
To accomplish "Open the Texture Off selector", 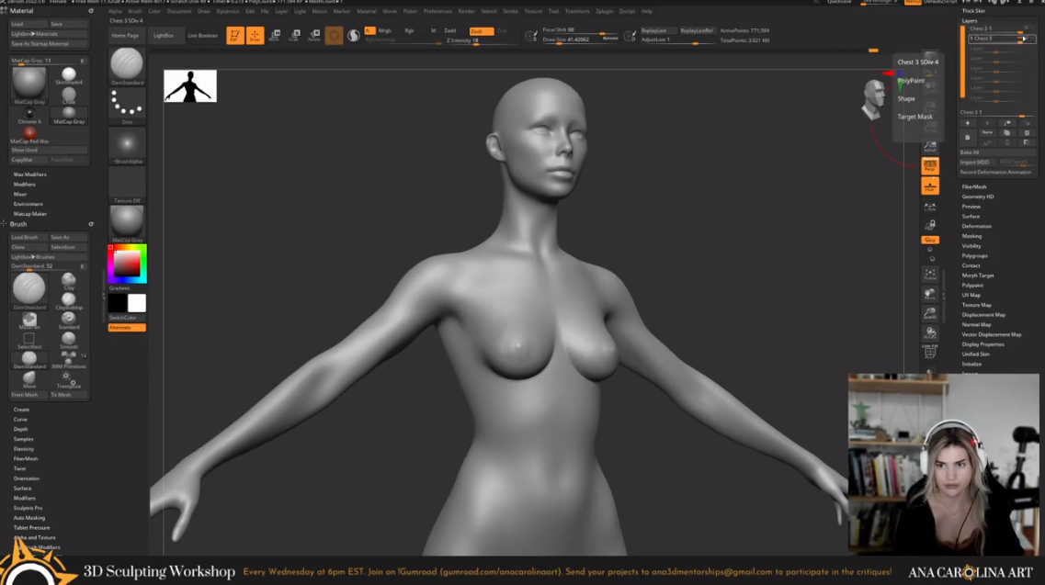I will (127, 185).
